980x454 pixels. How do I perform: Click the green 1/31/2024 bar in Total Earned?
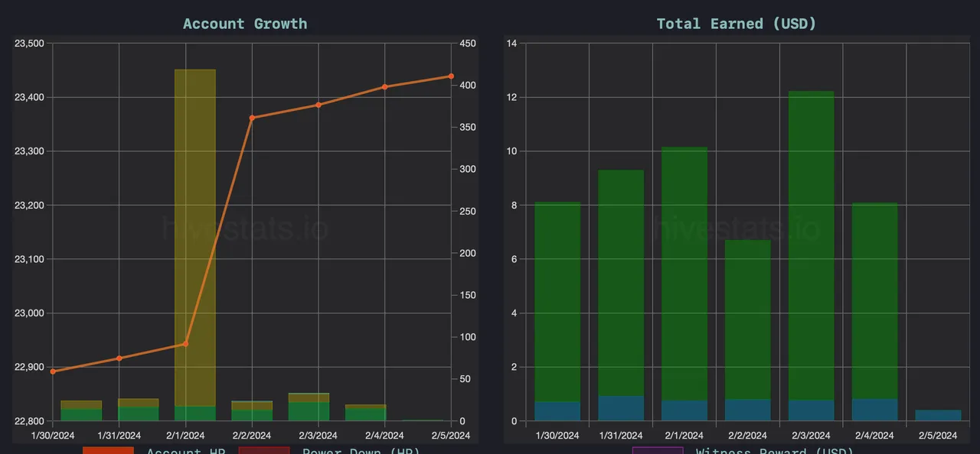(621, 283)
